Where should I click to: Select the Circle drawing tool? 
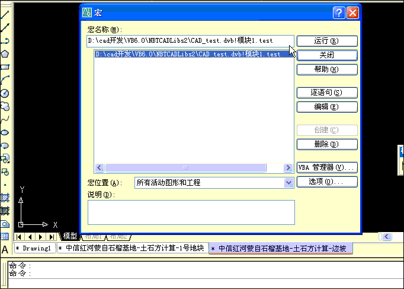point(5,93)
